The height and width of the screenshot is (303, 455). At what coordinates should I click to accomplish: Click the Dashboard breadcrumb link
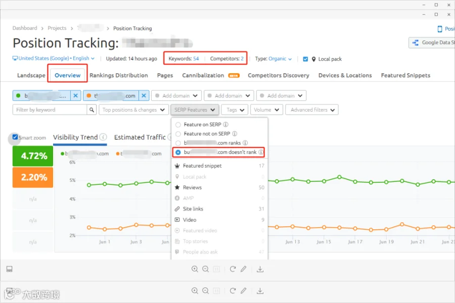(25, 28)
